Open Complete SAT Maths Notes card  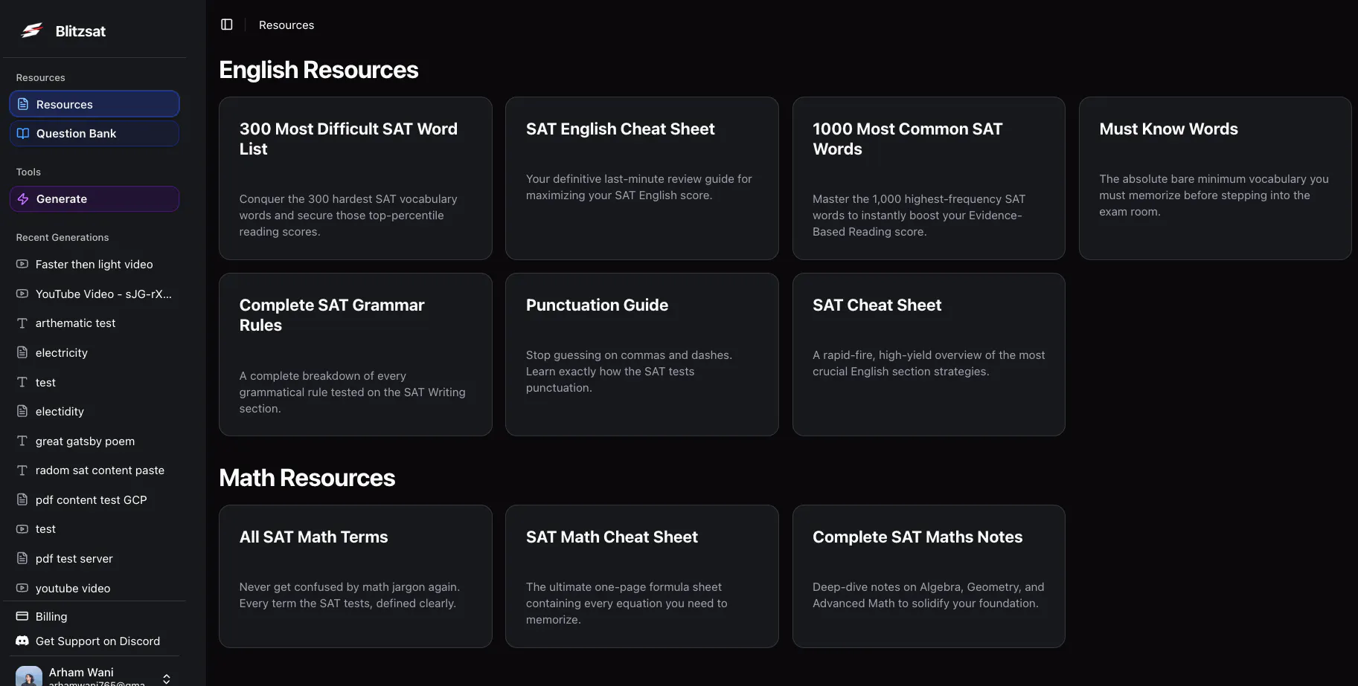[x=929, y=576]
